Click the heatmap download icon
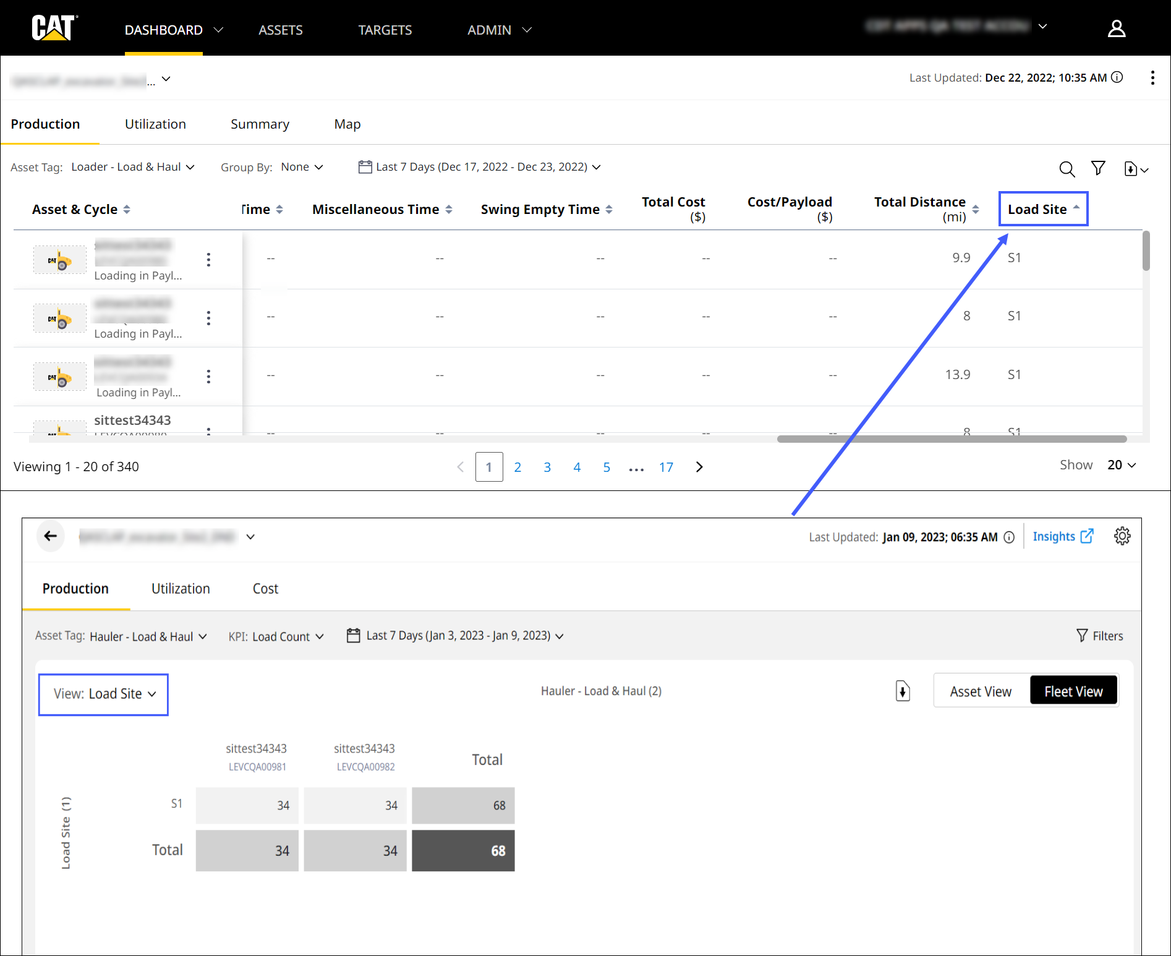This screenshot has width=1171, height=956. (903, 691)
